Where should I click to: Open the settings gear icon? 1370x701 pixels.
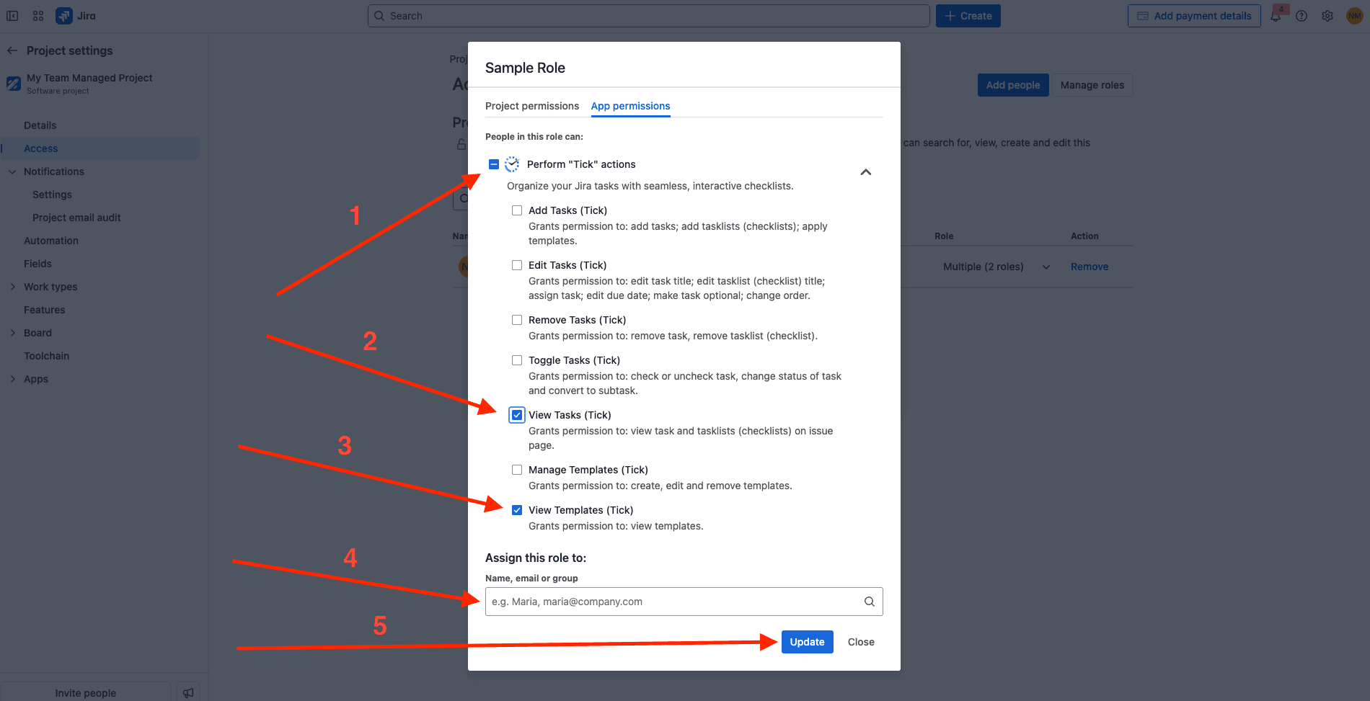click(x=1327, y=16)
